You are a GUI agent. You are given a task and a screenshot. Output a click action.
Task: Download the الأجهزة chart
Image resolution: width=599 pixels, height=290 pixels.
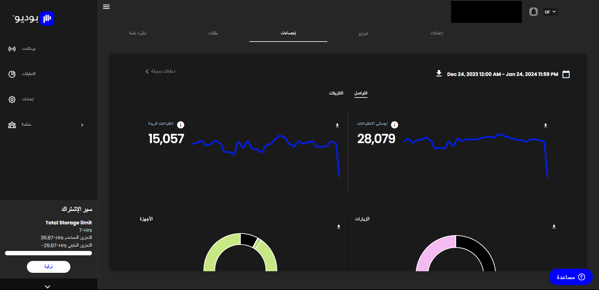pos(339,227)
